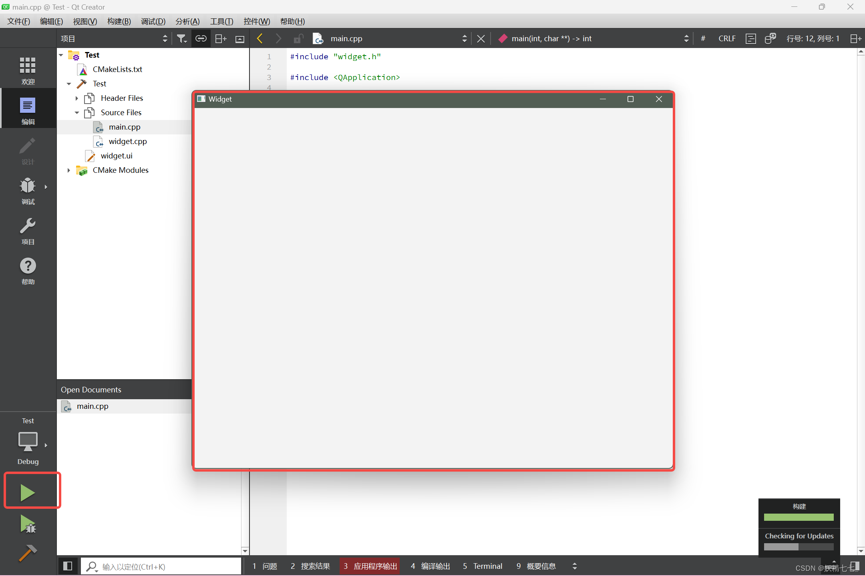
Task: Open the 调试(D) menu
Action: click(x=153, y=21)
